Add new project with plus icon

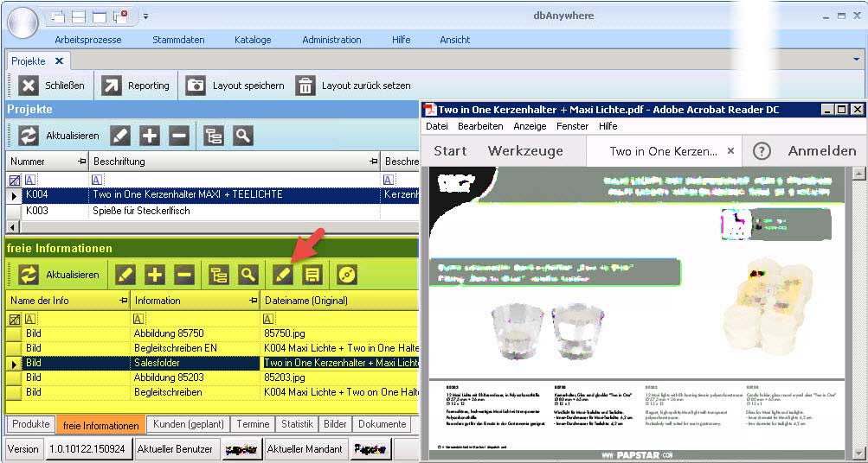point(150,136)
